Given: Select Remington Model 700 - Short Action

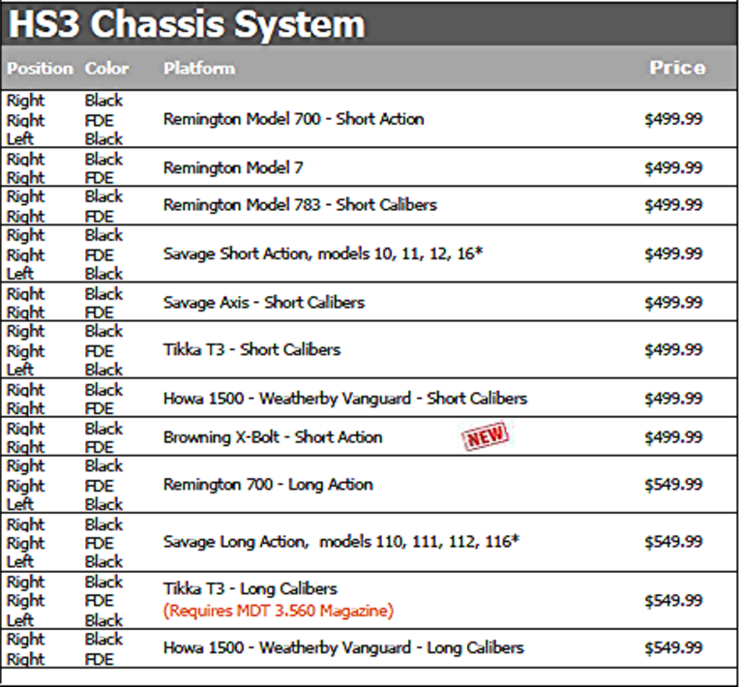Looking at the screenshot, I should [x=294, y=119].
